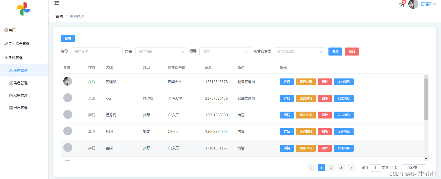
Task: Open the 用户角色 dropdown
Action: (161, 51)
